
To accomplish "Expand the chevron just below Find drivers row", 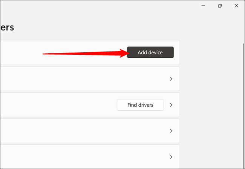I will pyautogui.click(x=171, y=131).
